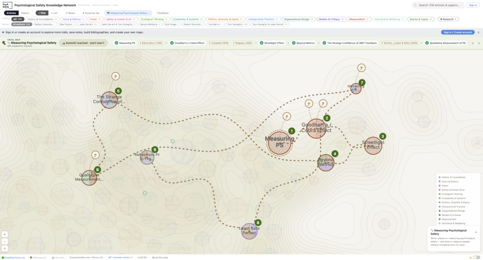
Task: Select the All authors filter
Action: [21, 25]
